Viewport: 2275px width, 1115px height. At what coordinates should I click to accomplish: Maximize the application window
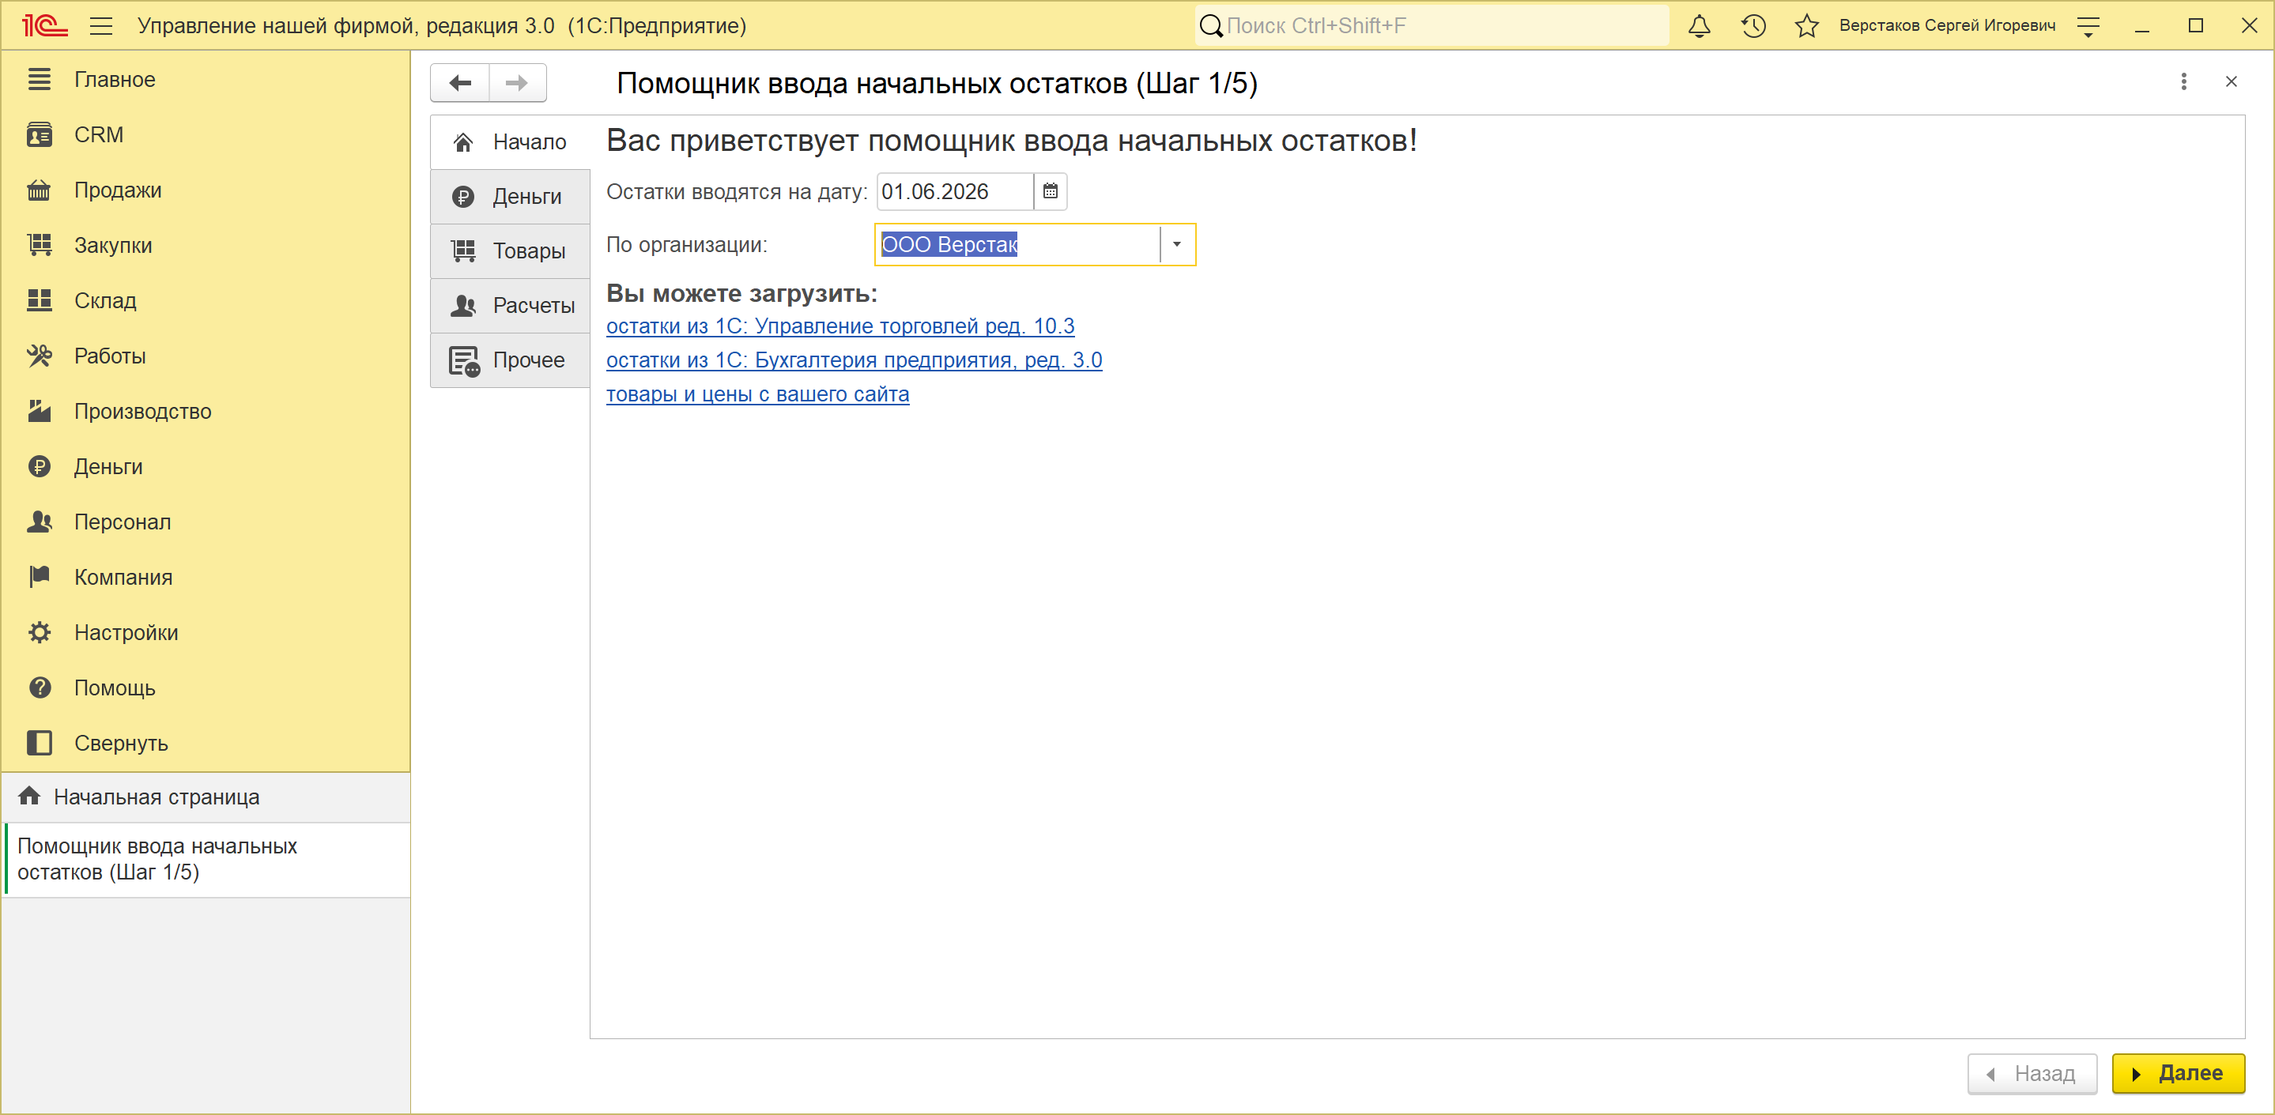(x=2195, y=27)
